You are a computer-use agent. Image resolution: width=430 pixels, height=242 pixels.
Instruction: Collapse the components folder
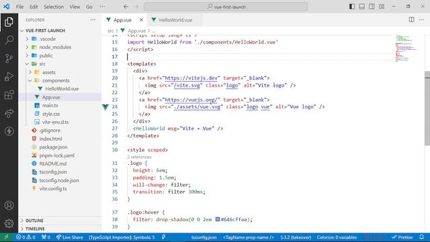tap(30, 81)
